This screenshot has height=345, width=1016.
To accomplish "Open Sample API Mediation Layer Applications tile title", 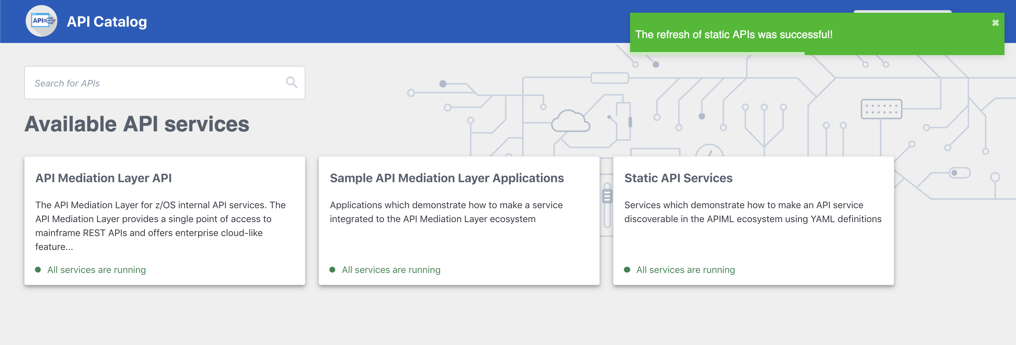I will [447, 178].
